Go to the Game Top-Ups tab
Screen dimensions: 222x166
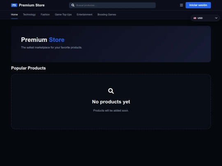[63, 14]
